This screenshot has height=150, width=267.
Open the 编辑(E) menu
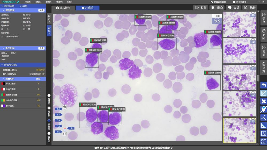(x=38, y=2)
